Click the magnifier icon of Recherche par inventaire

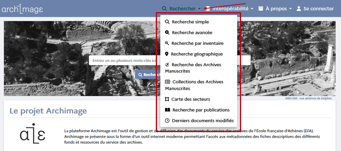[x=167, y=43]
